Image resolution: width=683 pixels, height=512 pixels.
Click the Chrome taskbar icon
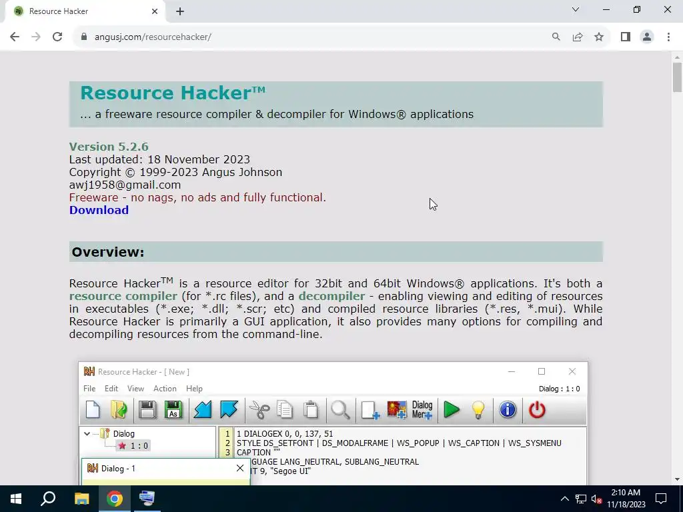coord(115,499)
